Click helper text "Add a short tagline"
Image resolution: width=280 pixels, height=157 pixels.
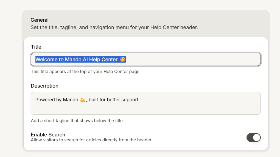(50, 120)
